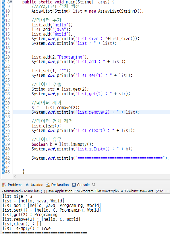Place cursor on list.add("hello") line

52,25
